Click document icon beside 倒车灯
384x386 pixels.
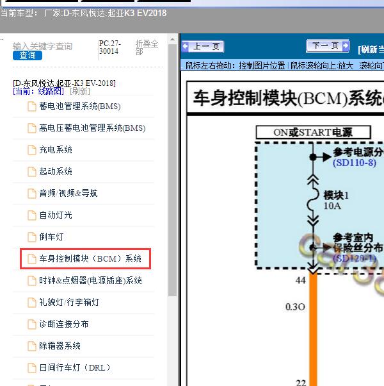point(32,237)
